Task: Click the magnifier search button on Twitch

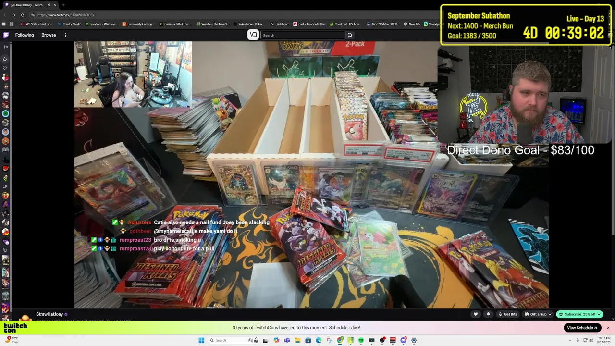Action: 350,35
